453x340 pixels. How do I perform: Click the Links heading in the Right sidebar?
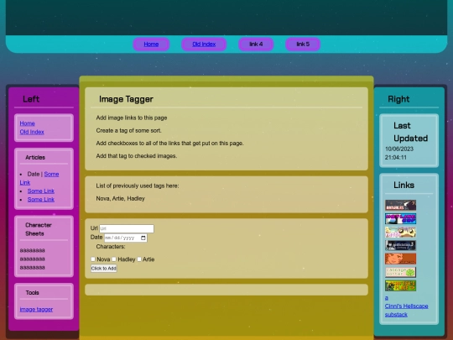click(x=404, y=185)
